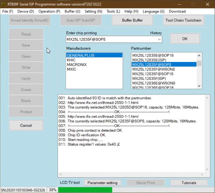Click the Save button
215x193 pixels.
coord(26,45)
